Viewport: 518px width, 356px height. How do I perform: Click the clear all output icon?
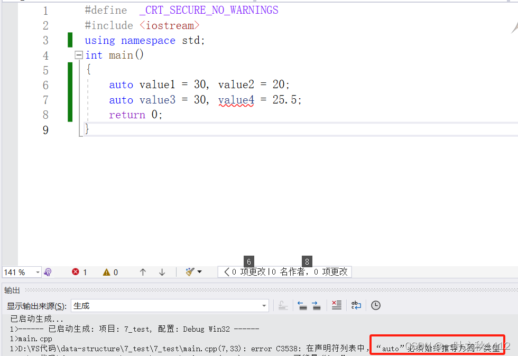tap(337, 305)
